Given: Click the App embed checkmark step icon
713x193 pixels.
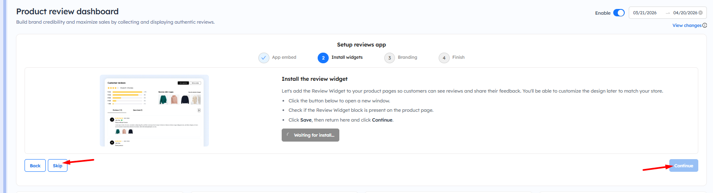Looking at the screenshot, I should [x=264, y=58].
